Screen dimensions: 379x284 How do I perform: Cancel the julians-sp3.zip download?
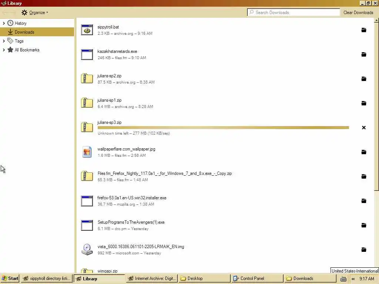[x=363, y=128]
